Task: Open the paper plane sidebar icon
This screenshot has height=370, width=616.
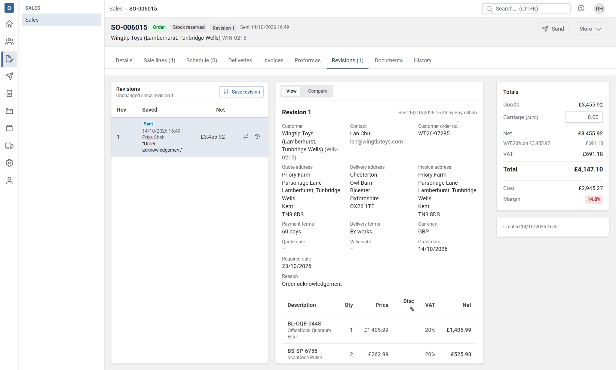Action: click(9, 76)
